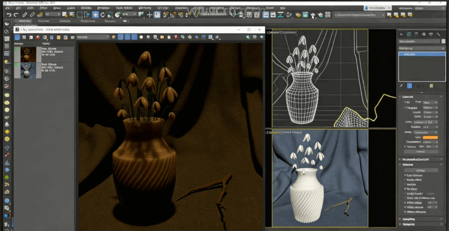The width and height of the screenshot is (449, 231).
Task: Open the light Type dropdown
Action: tap(430, 102)
